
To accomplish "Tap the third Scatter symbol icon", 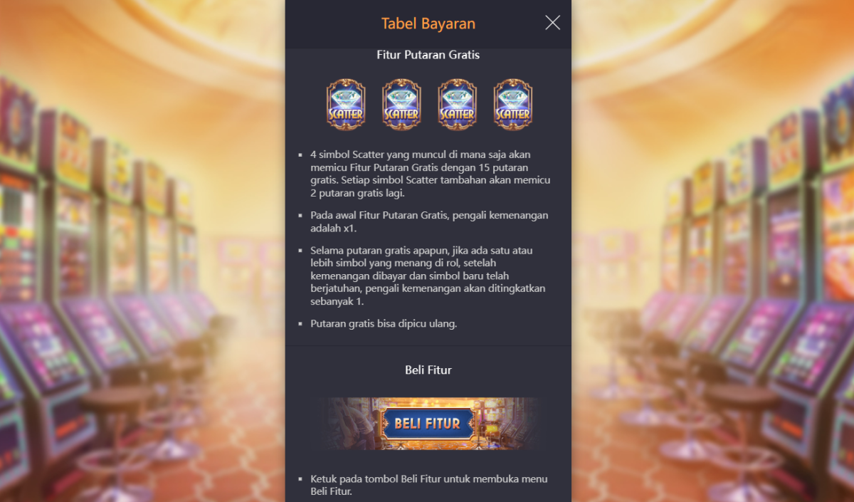I will click(457, 105).
